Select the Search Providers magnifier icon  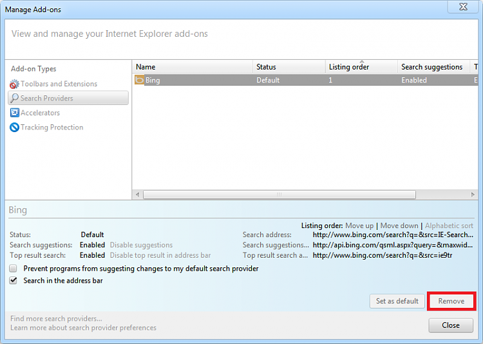pos(14,98)
